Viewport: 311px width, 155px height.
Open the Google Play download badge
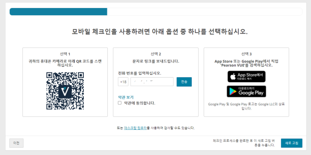click(x=246, y=91)
